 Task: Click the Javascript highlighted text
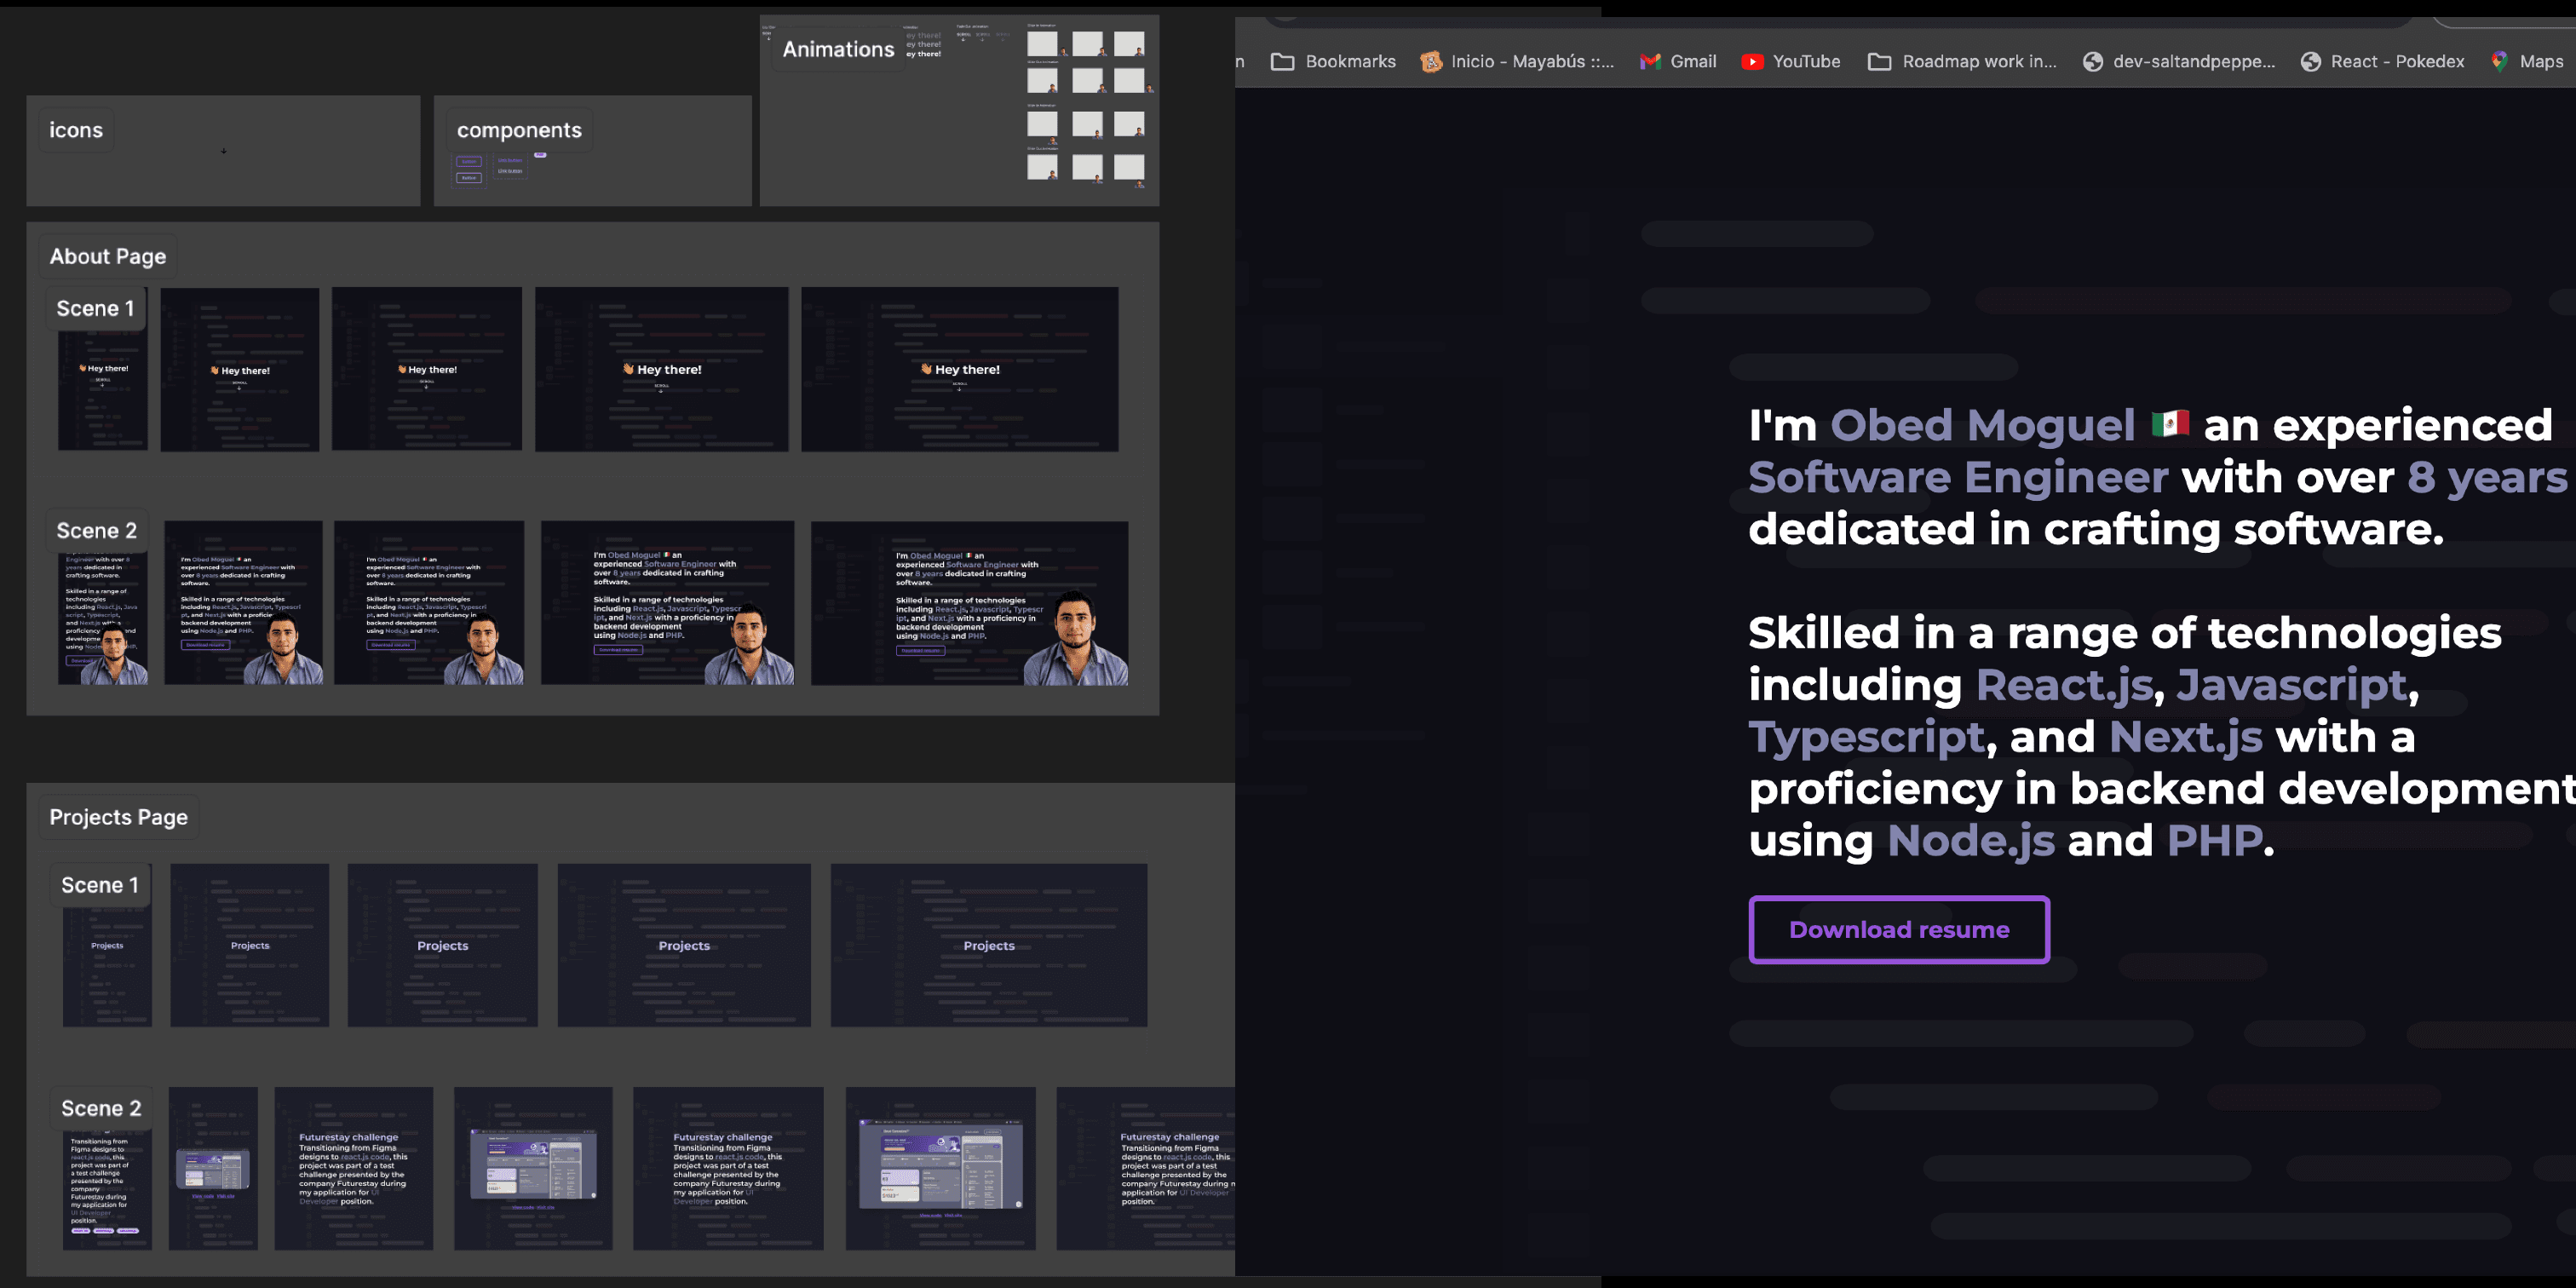click(2292, 685)
